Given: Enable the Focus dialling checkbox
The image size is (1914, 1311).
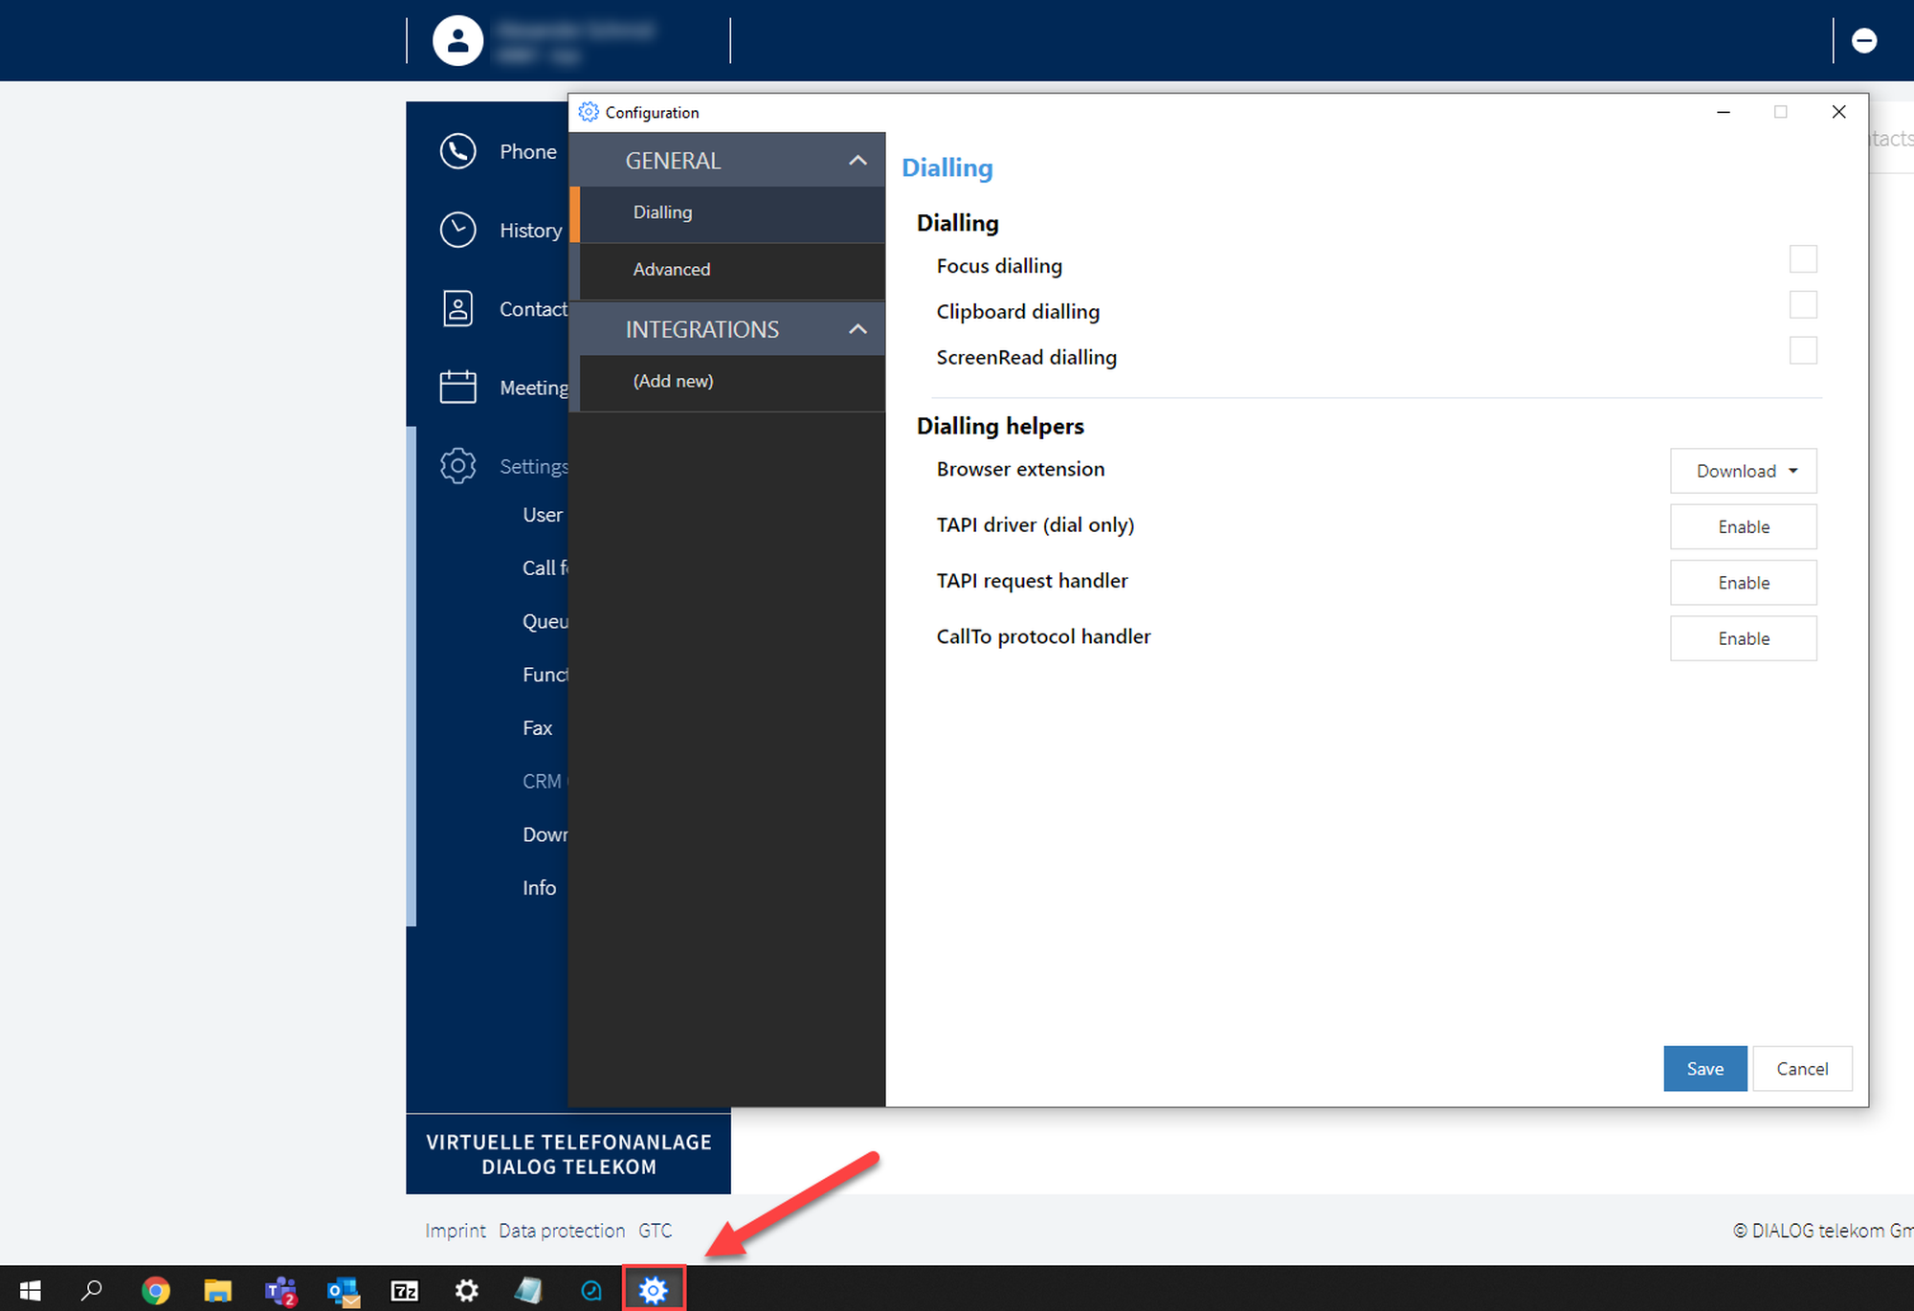Looking at the screenshot, I should tap(1802, 259).
